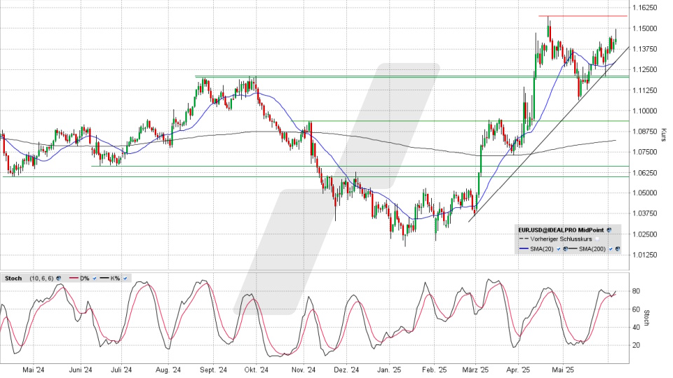Click the black SMA(200) line swatch
673x378 pixels.
tap(573, 248)
